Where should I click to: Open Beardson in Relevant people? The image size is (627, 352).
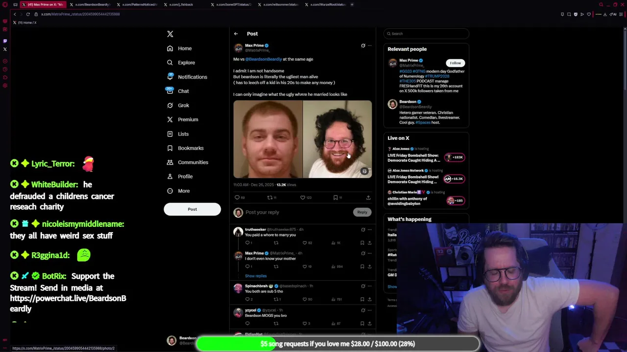408,102
